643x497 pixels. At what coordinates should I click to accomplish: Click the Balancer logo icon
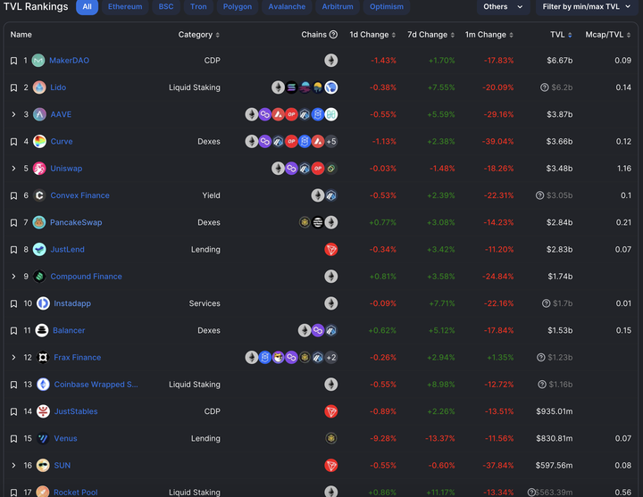click(42, 330)
